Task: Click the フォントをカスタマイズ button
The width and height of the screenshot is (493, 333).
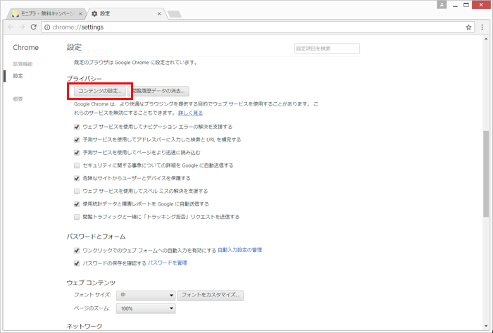Action: coord(211,295)
